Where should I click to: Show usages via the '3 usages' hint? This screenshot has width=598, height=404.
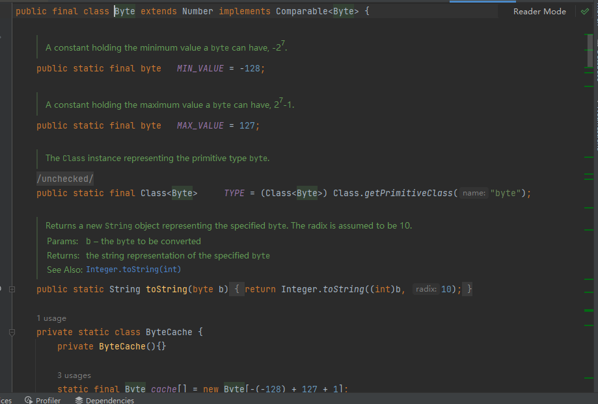point(74,375)
